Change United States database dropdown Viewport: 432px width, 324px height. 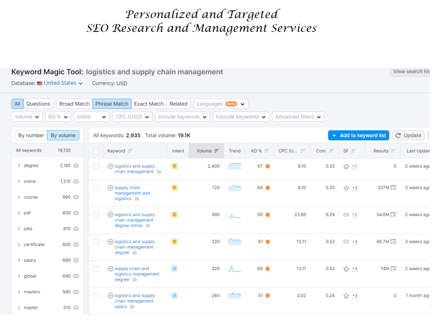[63, 83]
